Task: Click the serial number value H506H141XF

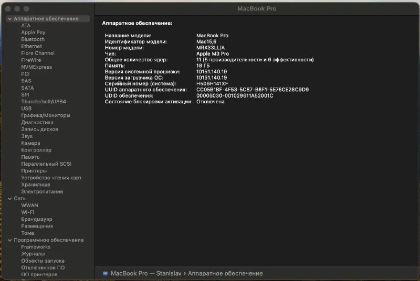Action: 212,84
